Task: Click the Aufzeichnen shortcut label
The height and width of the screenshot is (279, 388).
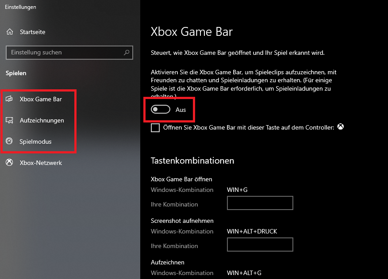Action: 168,262
